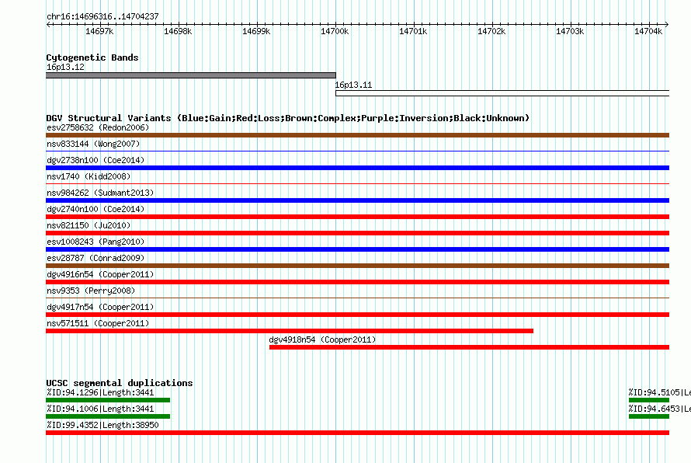Select the nsv571511 (Cooper2011) red bar
Viewport: 691px width, 463px height.
point(290,331)
